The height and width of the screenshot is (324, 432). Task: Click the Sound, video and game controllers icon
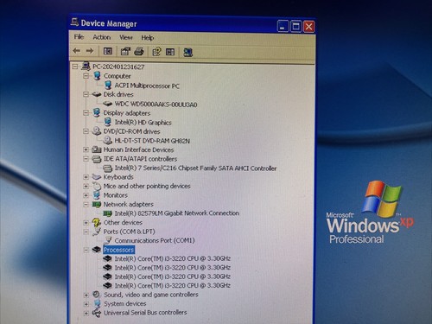click(97, 295)
